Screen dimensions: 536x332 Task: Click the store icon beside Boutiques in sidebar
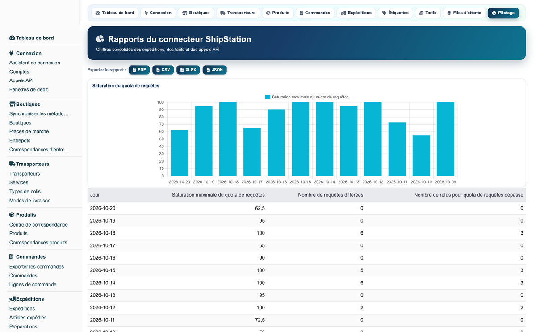[13, 104]
